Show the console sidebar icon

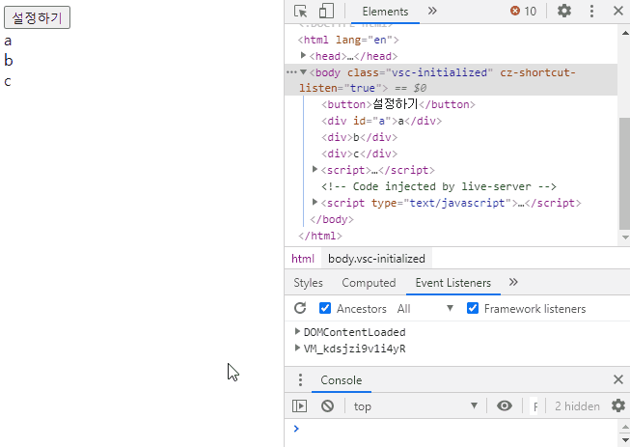pyautogui.click(x=299, y=406)
